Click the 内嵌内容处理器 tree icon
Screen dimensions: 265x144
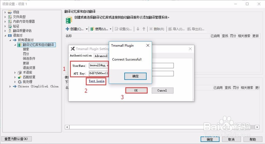(x=10, y=22)
